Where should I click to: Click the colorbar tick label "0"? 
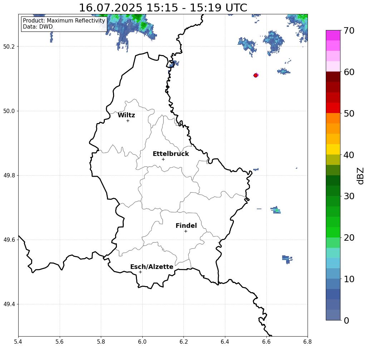coord(347,320)
